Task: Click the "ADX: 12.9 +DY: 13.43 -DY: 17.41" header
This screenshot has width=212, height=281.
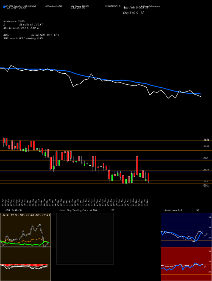Action: coord(25,215)
